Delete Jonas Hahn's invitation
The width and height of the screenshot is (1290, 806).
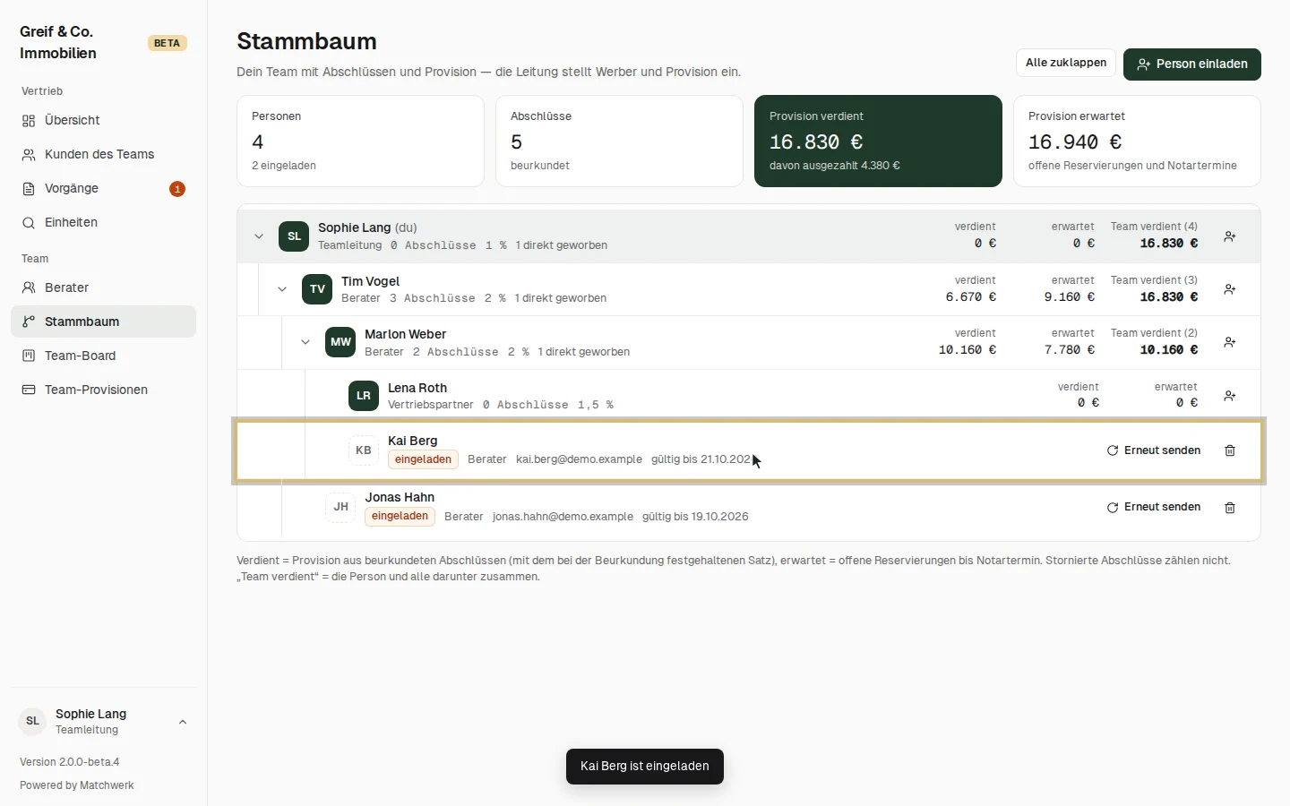tap(1230, 508)
